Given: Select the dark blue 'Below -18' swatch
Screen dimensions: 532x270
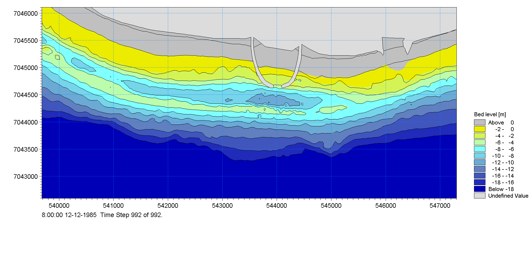Looking at the screenshot, I should [x=480, y=189].
